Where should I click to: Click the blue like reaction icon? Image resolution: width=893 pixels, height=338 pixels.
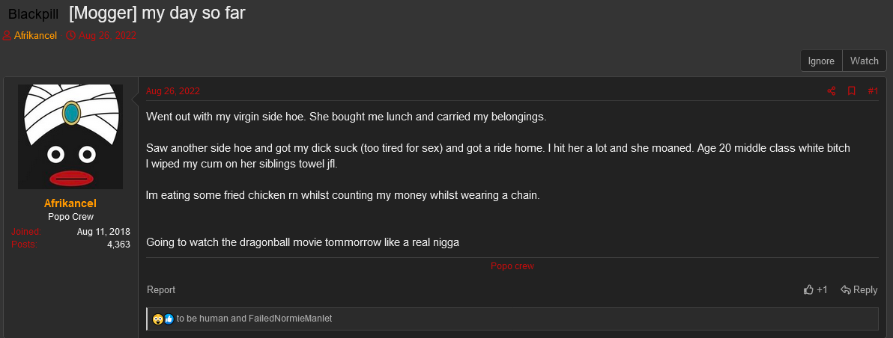pyautogui.click(x=169, y=319)
